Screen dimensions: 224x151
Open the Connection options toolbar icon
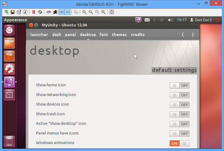pos(19,12)
